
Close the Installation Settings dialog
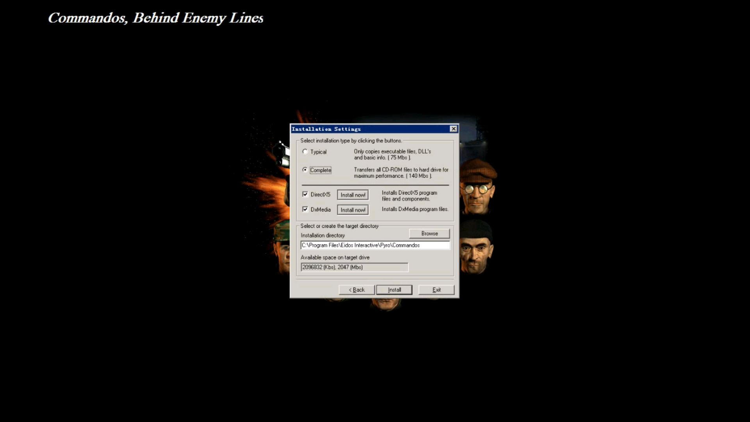[454, 129]
